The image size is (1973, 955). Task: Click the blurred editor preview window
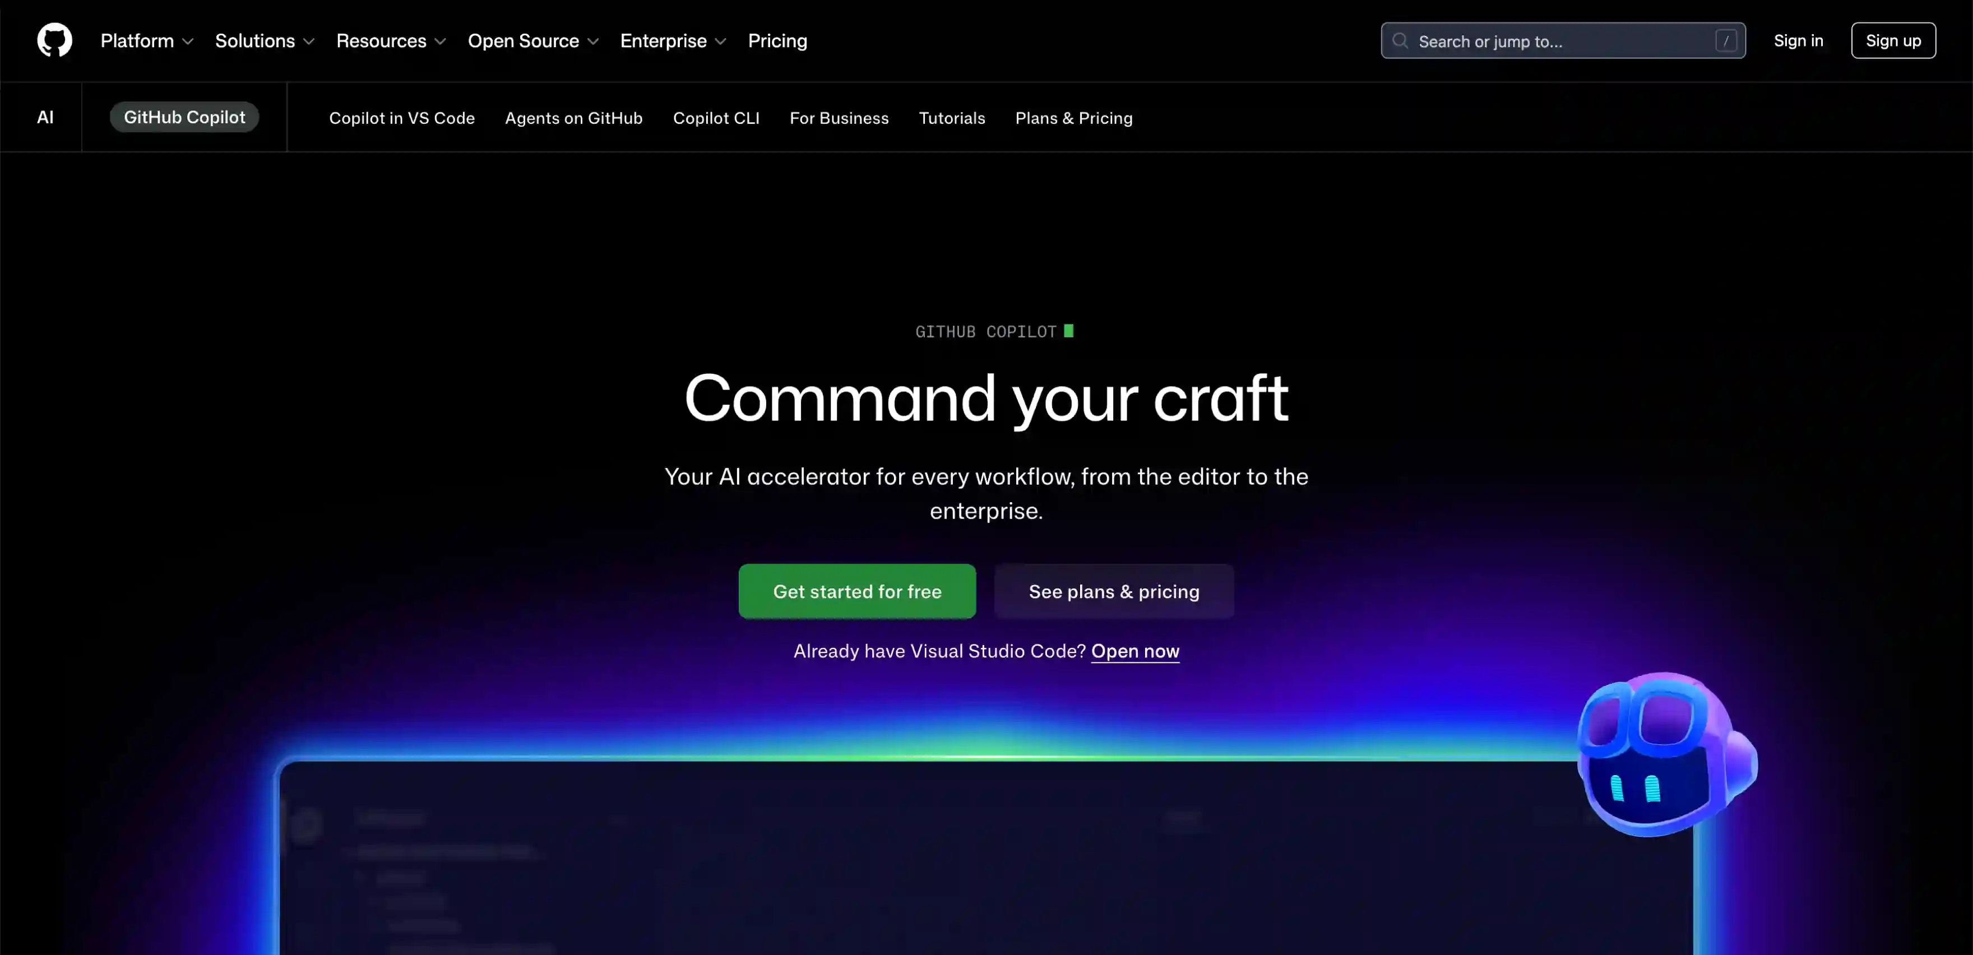(986, 857)
